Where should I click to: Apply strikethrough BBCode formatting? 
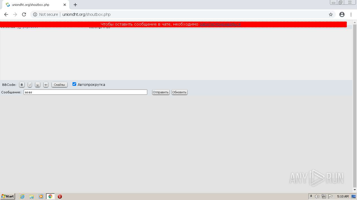[x=46, y=85]
